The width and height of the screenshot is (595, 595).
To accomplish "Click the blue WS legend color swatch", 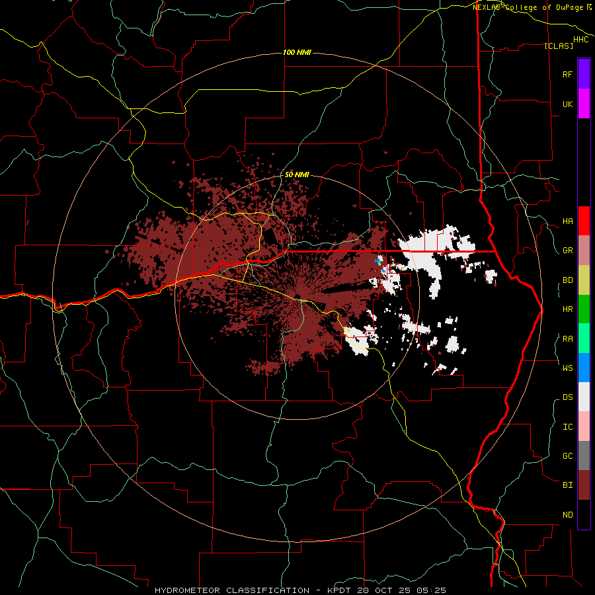I will click(x=584, y=368).
